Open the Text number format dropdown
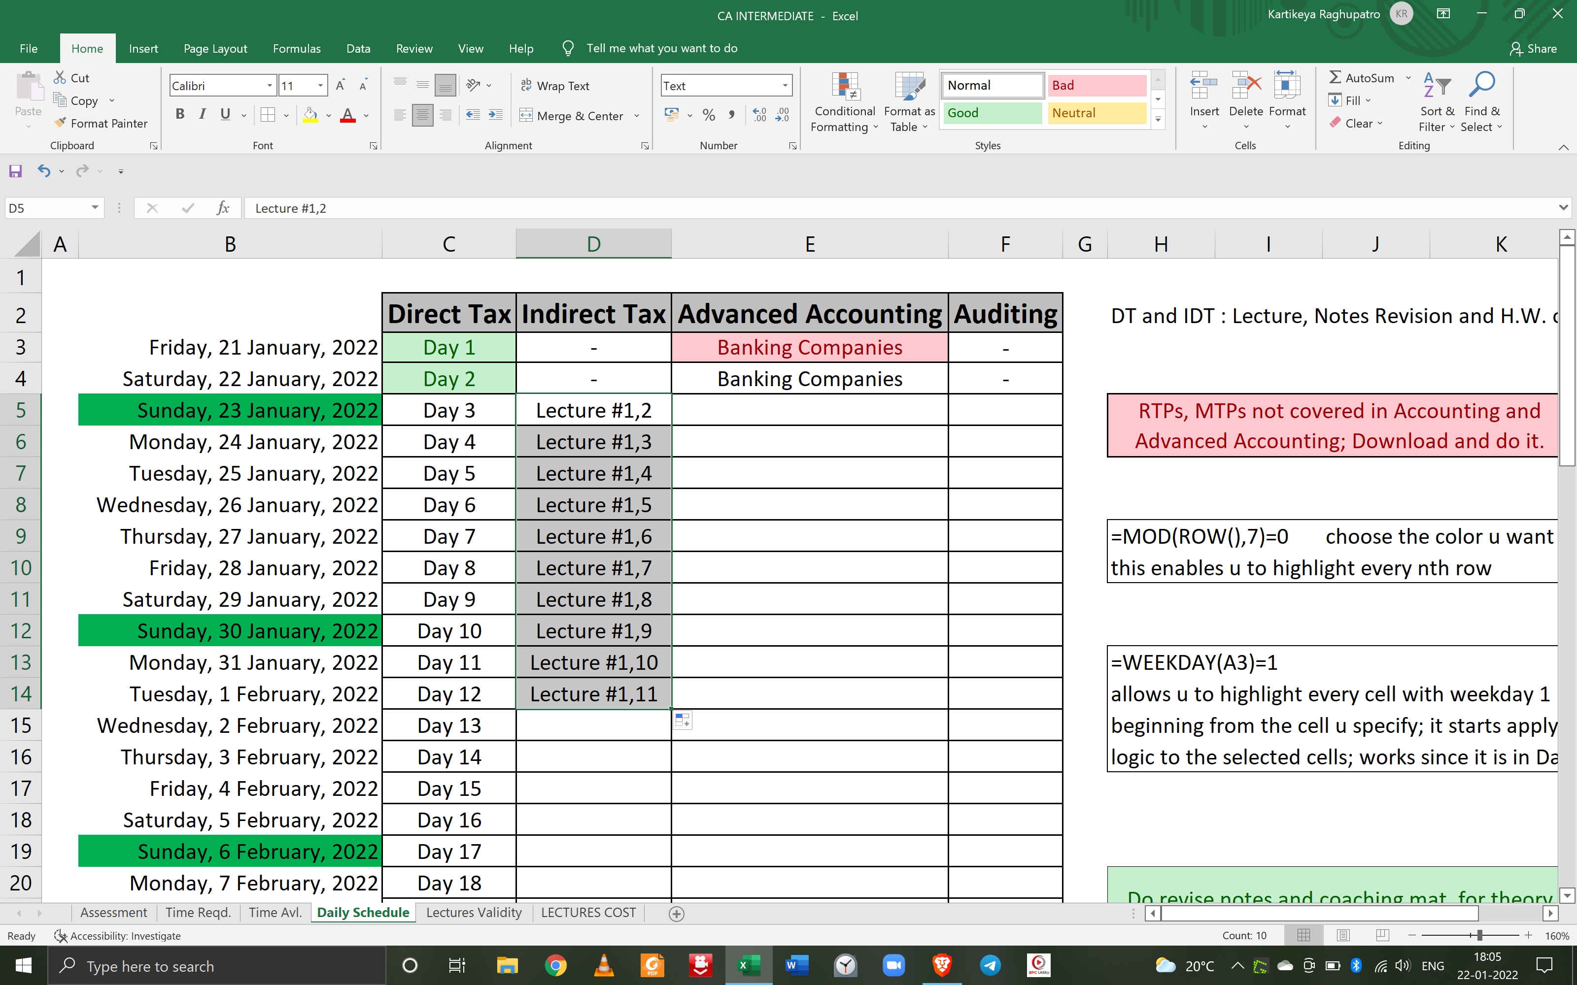 (784, 85)
